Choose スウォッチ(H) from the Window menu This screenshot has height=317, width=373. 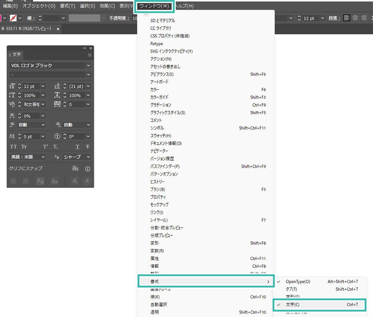[206, 136]
